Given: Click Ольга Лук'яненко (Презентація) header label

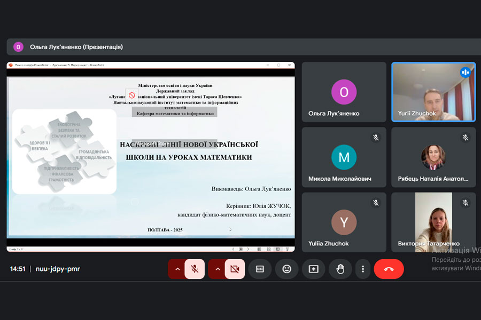Looking at the screenshot, I should tap(76, 47).
